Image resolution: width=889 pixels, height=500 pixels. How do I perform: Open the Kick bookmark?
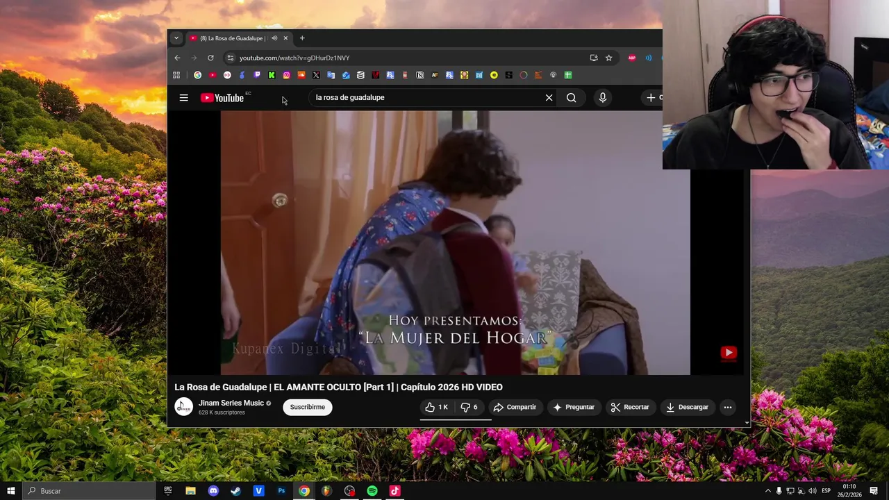[x=272, y=75]
